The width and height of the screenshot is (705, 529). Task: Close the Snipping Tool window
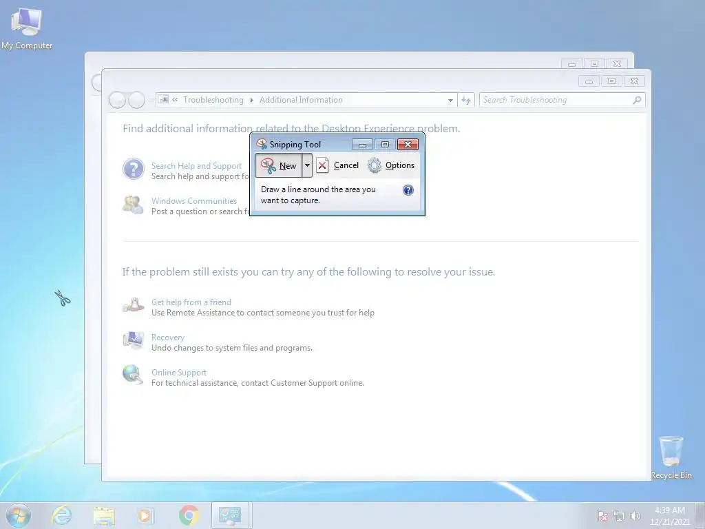[408, 145]
